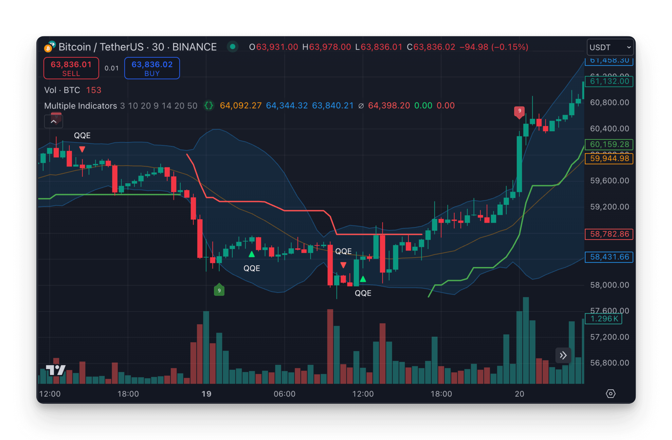The height and width of the screenshot is (440, 672).
Task: Click the date label 19 on time axis
Action: point(207,394)
